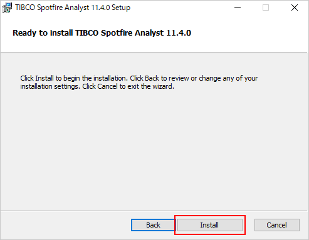Click blank white header space right of heading

[x=249, y=33]
